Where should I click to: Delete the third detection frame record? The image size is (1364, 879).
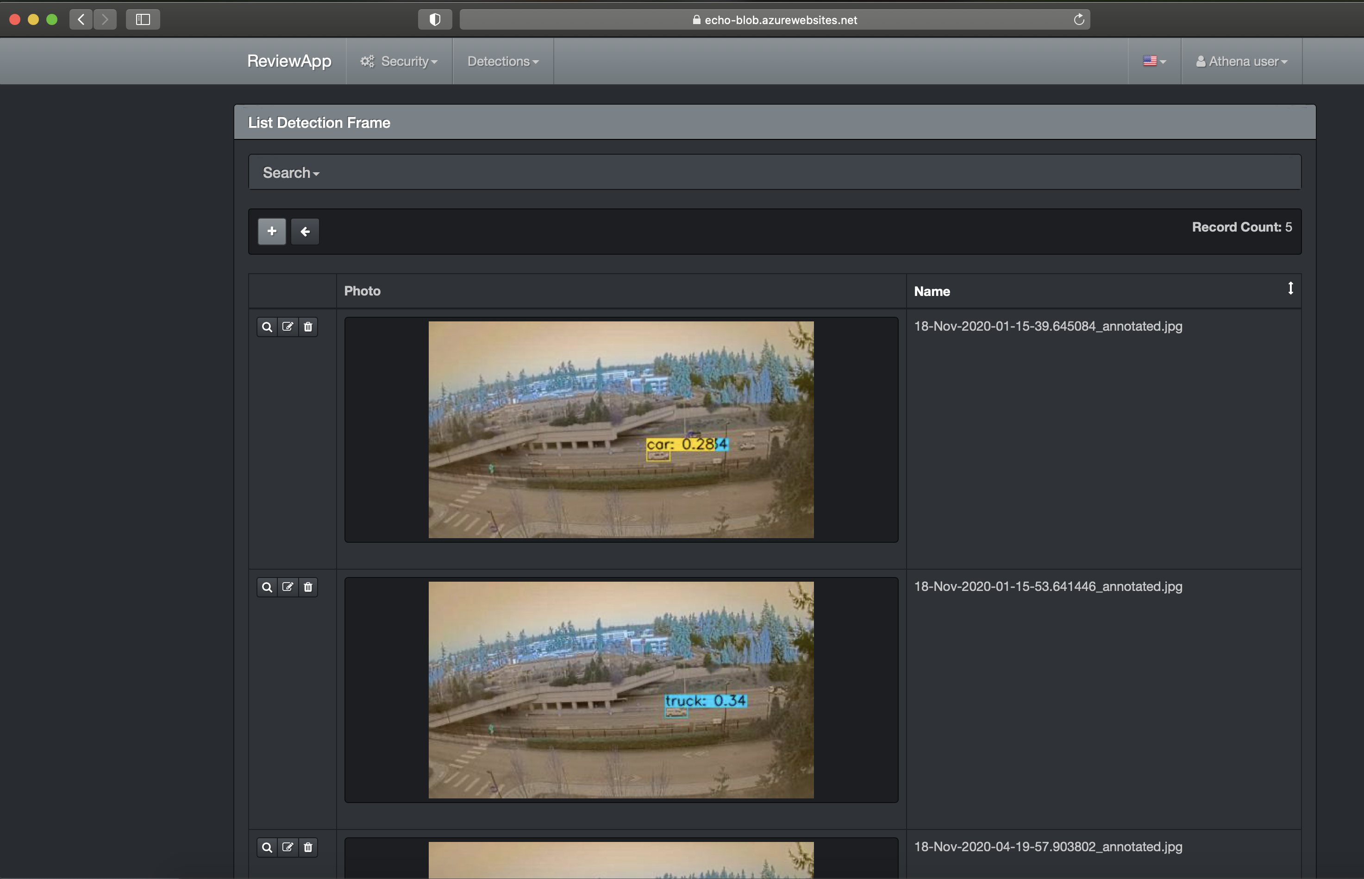coord(308,848)
